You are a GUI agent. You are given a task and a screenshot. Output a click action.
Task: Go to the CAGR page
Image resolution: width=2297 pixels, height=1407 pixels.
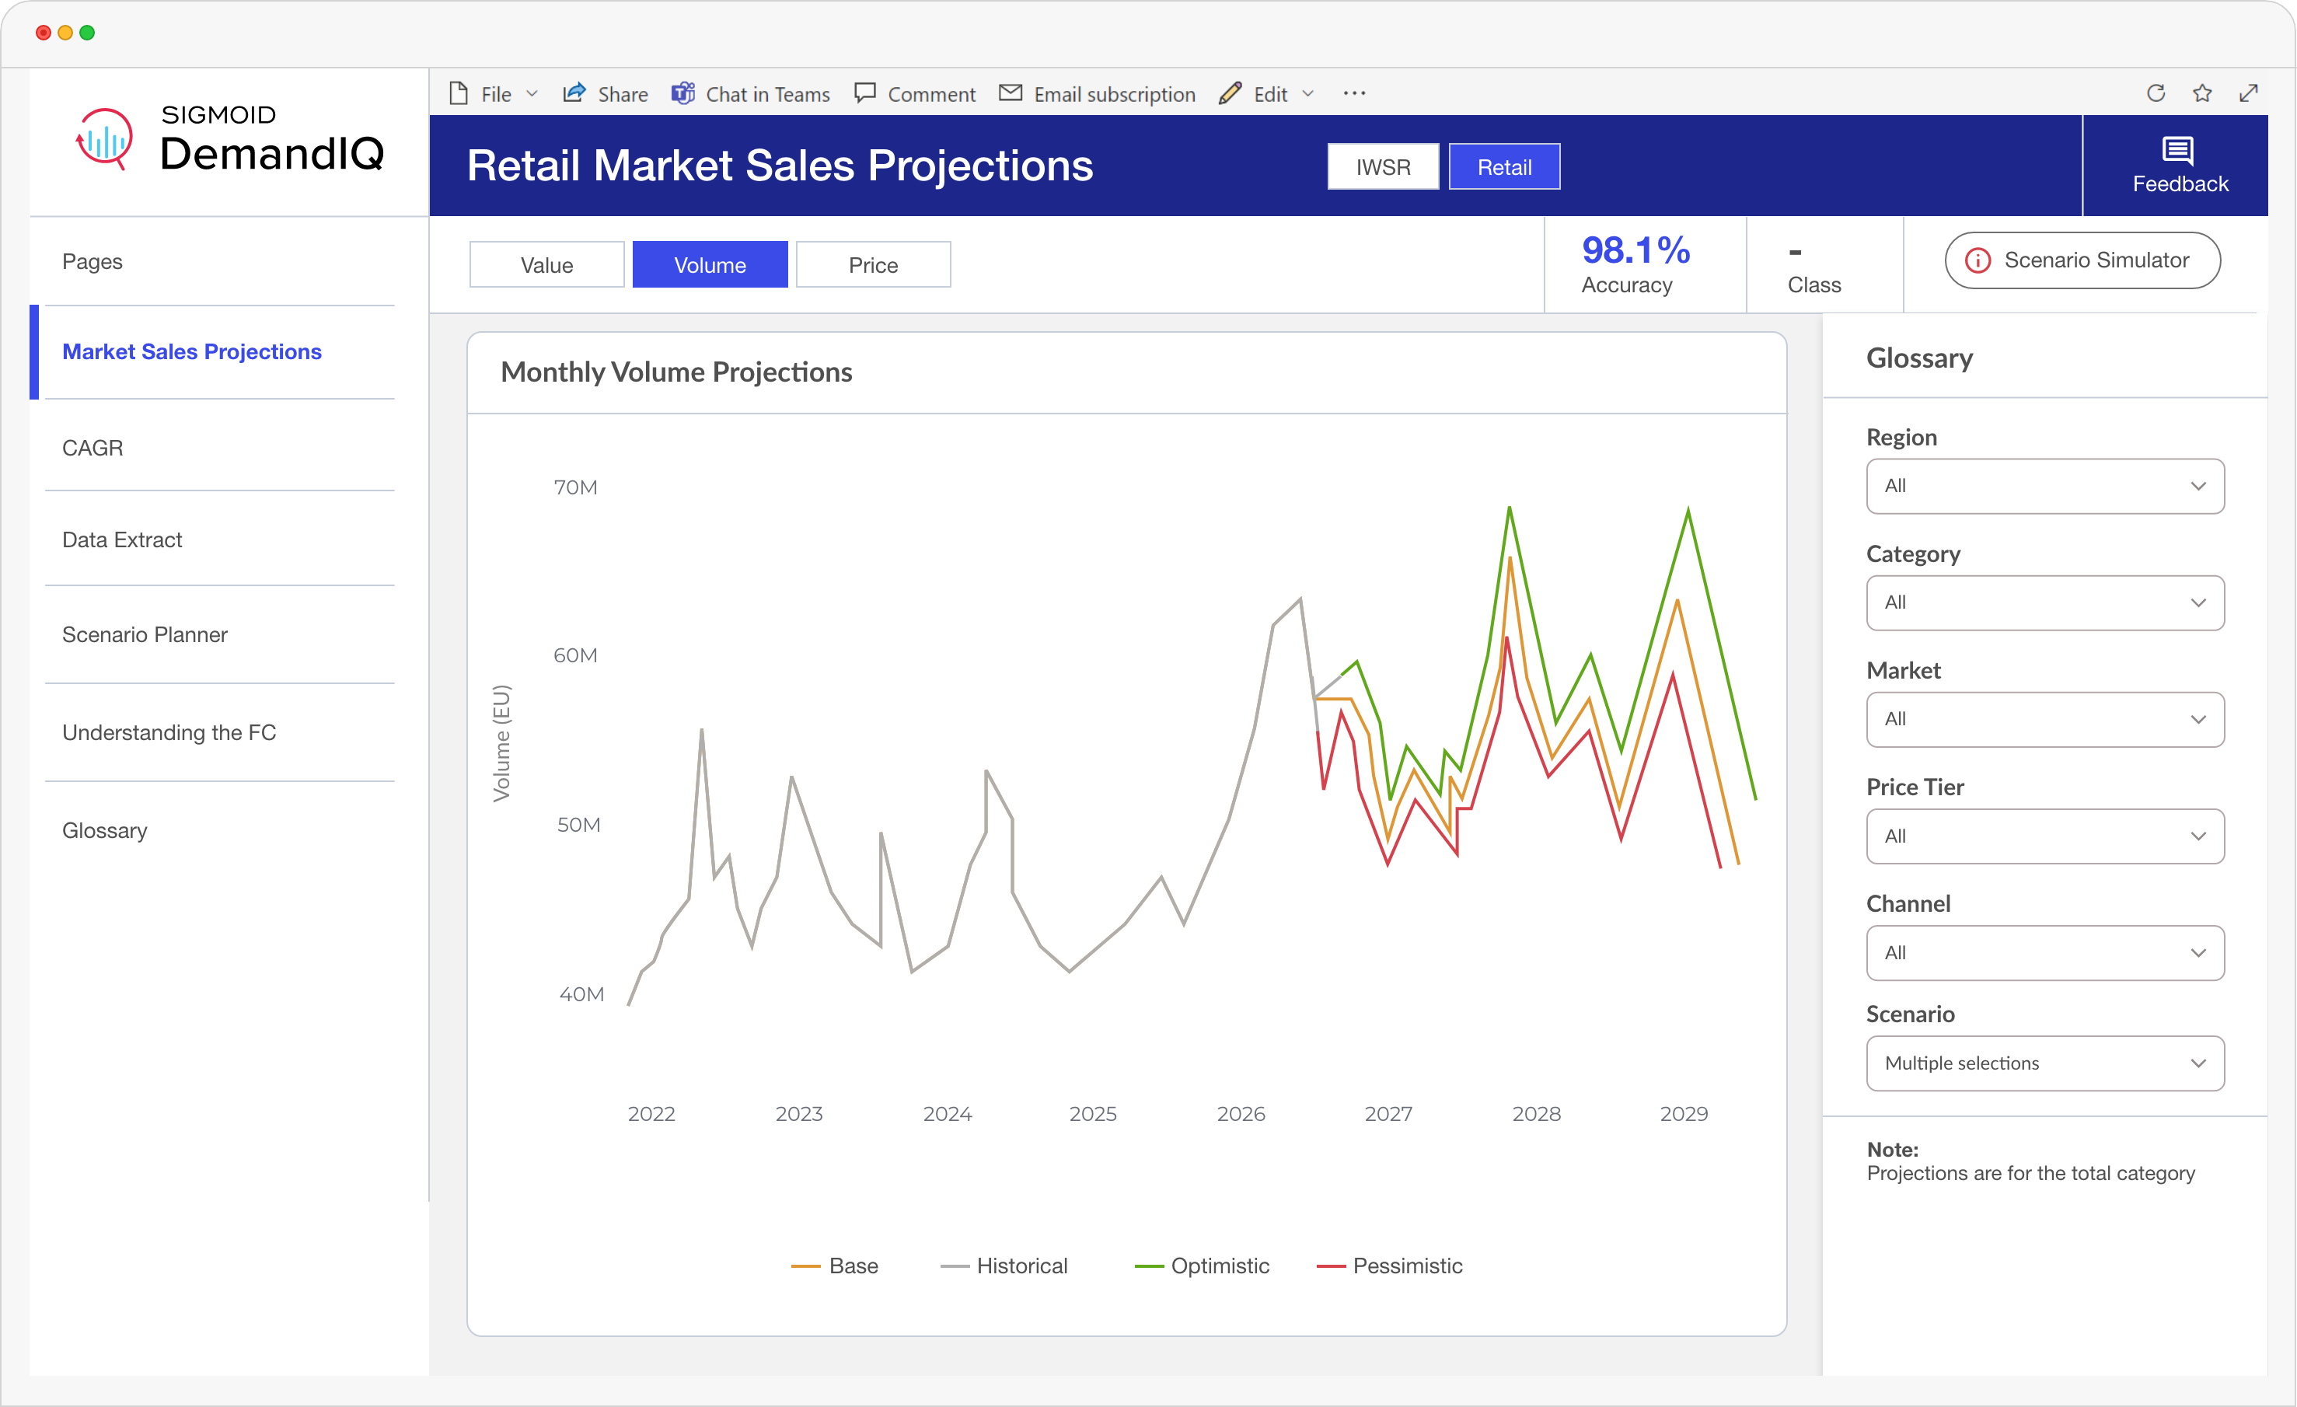tap(93, 448)
